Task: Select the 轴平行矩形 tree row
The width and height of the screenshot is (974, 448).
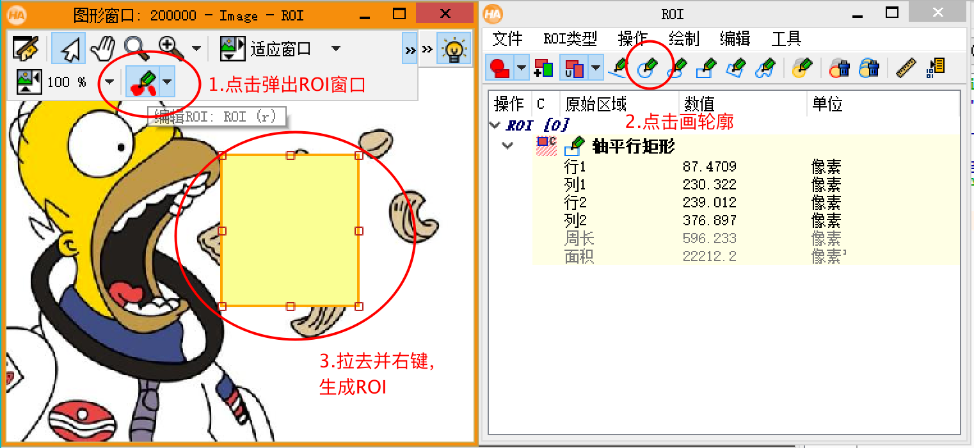Action: 746,146
